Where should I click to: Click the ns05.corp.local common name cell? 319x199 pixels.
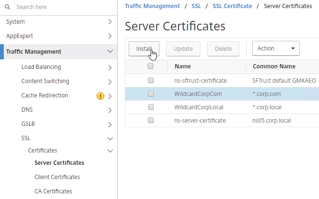coord(271,121)
